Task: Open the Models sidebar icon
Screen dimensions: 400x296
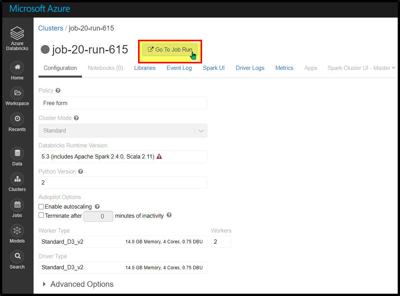Action: [17, 231]
